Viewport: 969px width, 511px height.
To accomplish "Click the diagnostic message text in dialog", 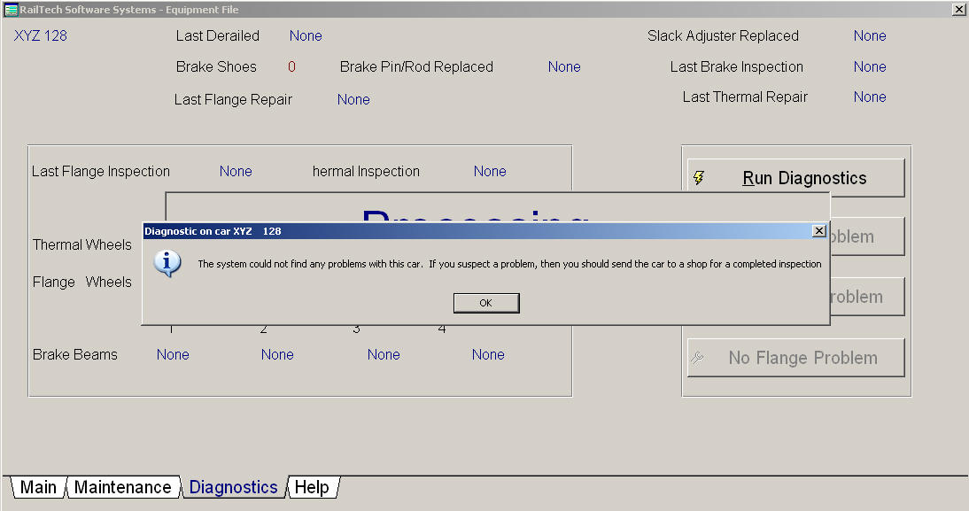I will pos(509,264).
